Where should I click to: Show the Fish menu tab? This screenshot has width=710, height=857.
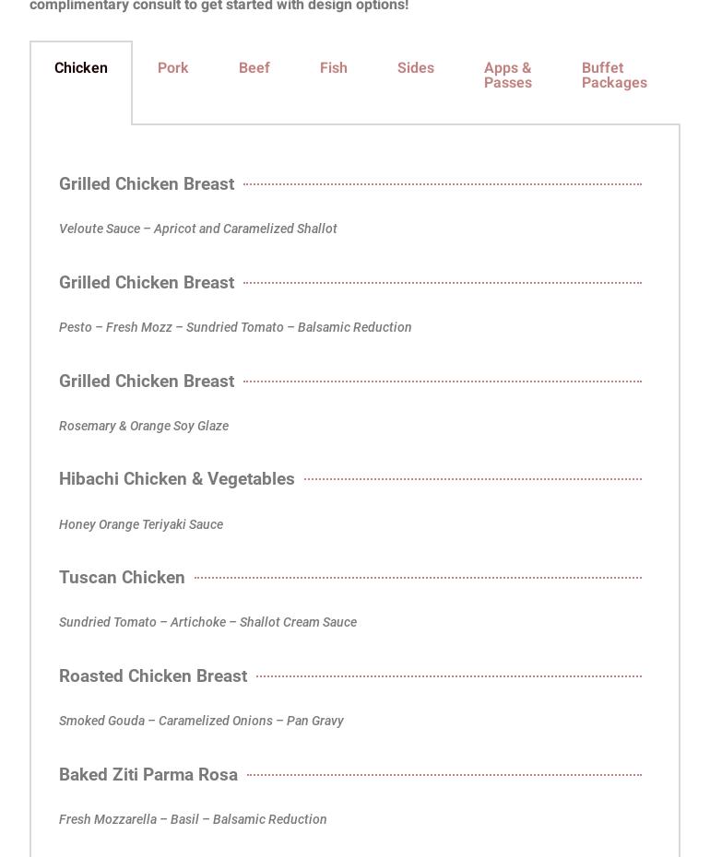click(x=333, y=68)
